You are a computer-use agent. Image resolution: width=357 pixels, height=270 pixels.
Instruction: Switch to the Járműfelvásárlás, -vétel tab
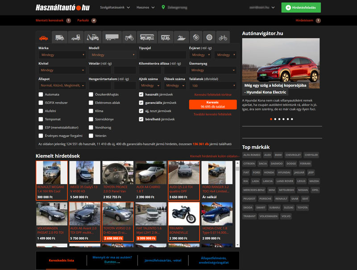[163, 260]
